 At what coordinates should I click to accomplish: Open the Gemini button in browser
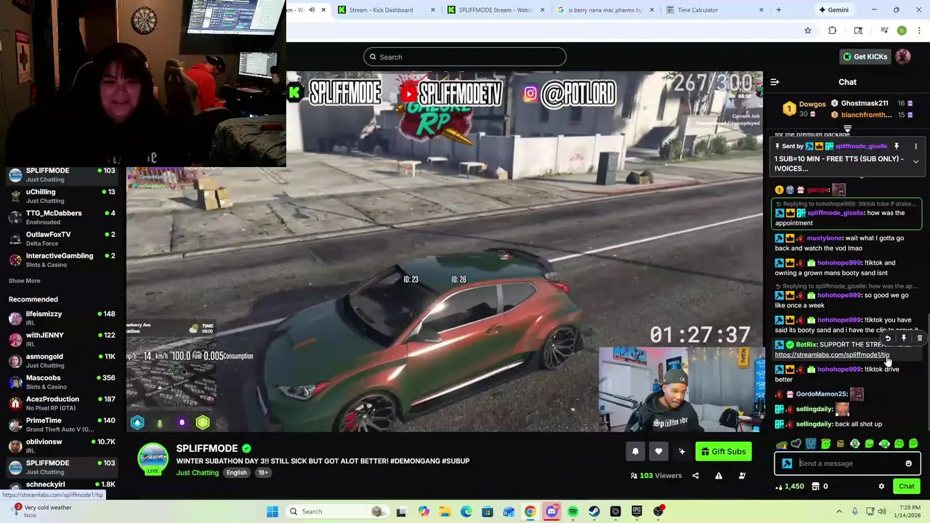[833, 10]
